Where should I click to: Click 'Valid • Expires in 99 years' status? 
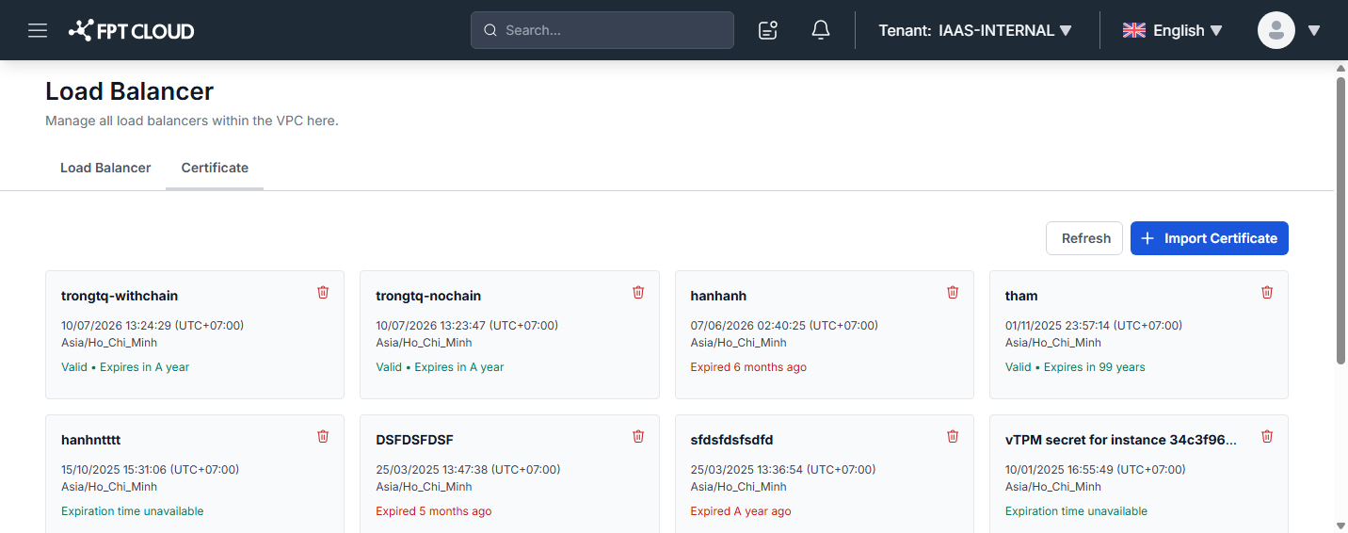tap(1075, 367)
